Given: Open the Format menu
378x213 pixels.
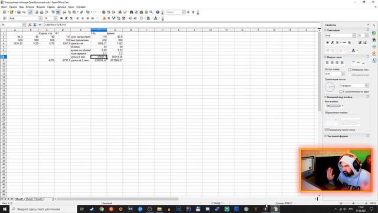Looking at the screenshot, I should point(41,7).
